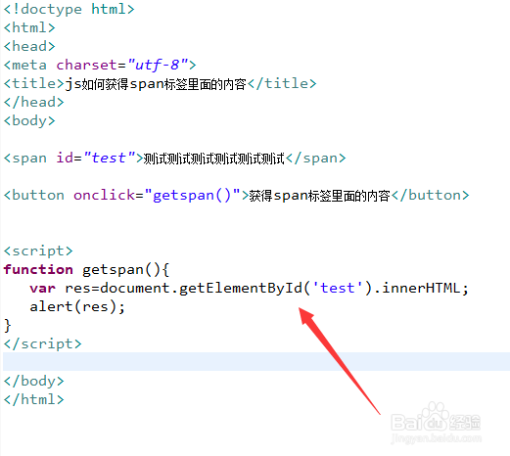Click the id="test" attribute of span

(96, 158)
